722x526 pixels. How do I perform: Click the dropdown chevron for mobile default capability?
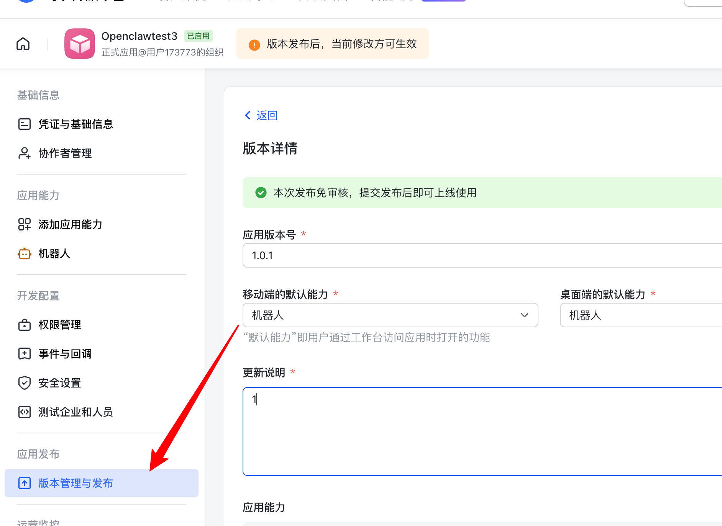click(524, 315)
